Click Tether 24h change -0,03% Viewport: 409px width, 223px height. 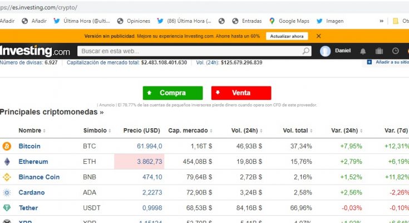pos(352,208)
